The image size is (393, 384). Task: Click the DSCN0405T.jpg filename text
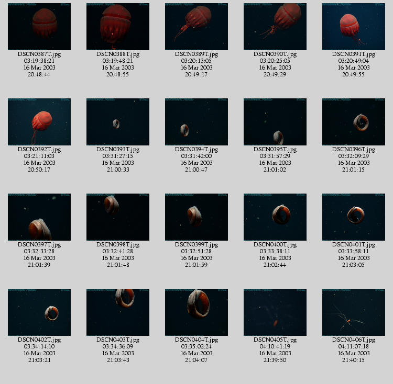coord(275,340)
